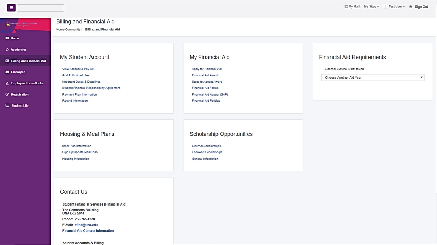Open the Apply for Financial Aid link
The image size is (437, 245).
coord(207,69)
